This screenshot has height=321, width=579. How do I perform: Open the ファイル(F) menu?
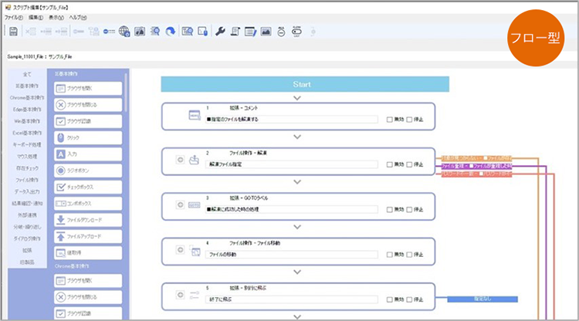[x=14, y=16]
